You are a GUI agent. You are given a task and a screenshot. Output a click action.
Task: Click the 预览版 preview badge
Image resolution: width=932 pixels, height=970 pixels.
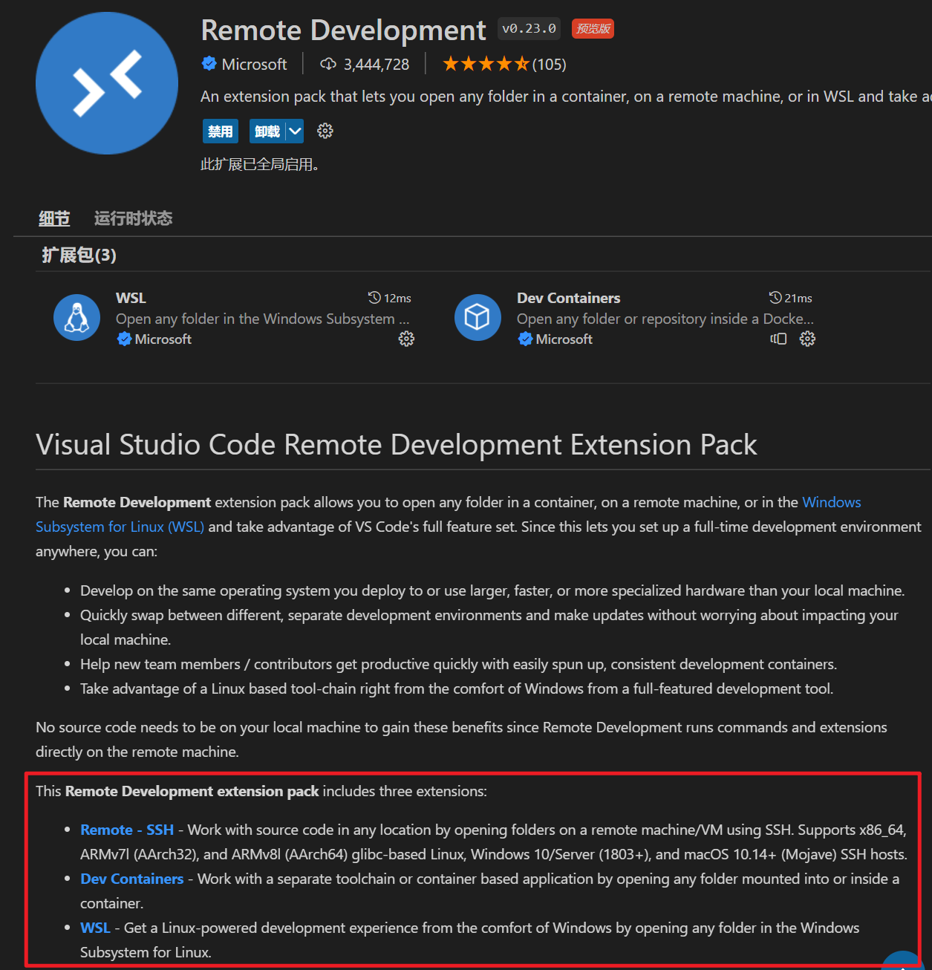(x=593, y=29)
